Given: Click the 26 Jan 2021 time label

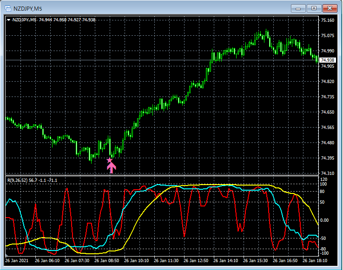Looking at the screenshot, I should click(x=17, y=261).
